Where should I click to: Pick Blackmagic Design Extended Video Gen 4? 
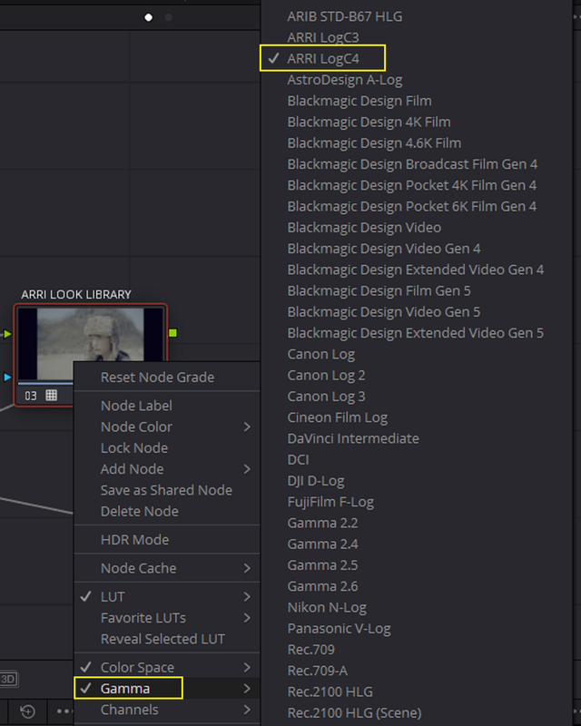point(415,270)
